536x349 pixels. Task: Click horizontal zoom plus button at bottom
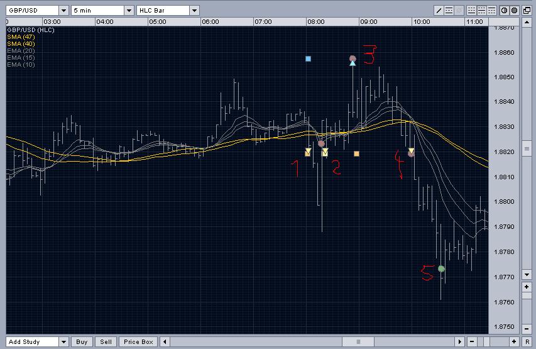click(x=514, y=341)
